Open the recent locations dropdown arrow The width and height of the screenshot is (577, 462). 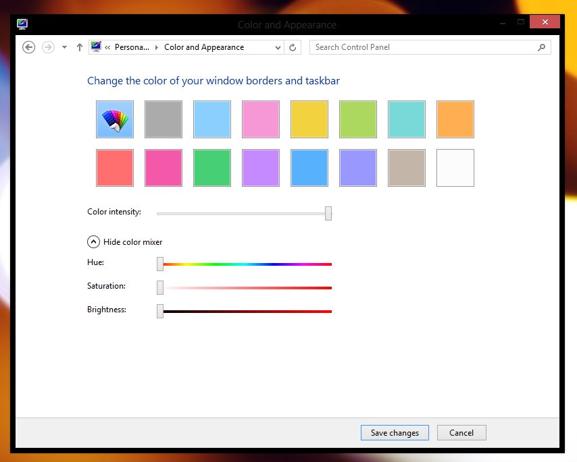pyautogui.click(x=64, y=47)
